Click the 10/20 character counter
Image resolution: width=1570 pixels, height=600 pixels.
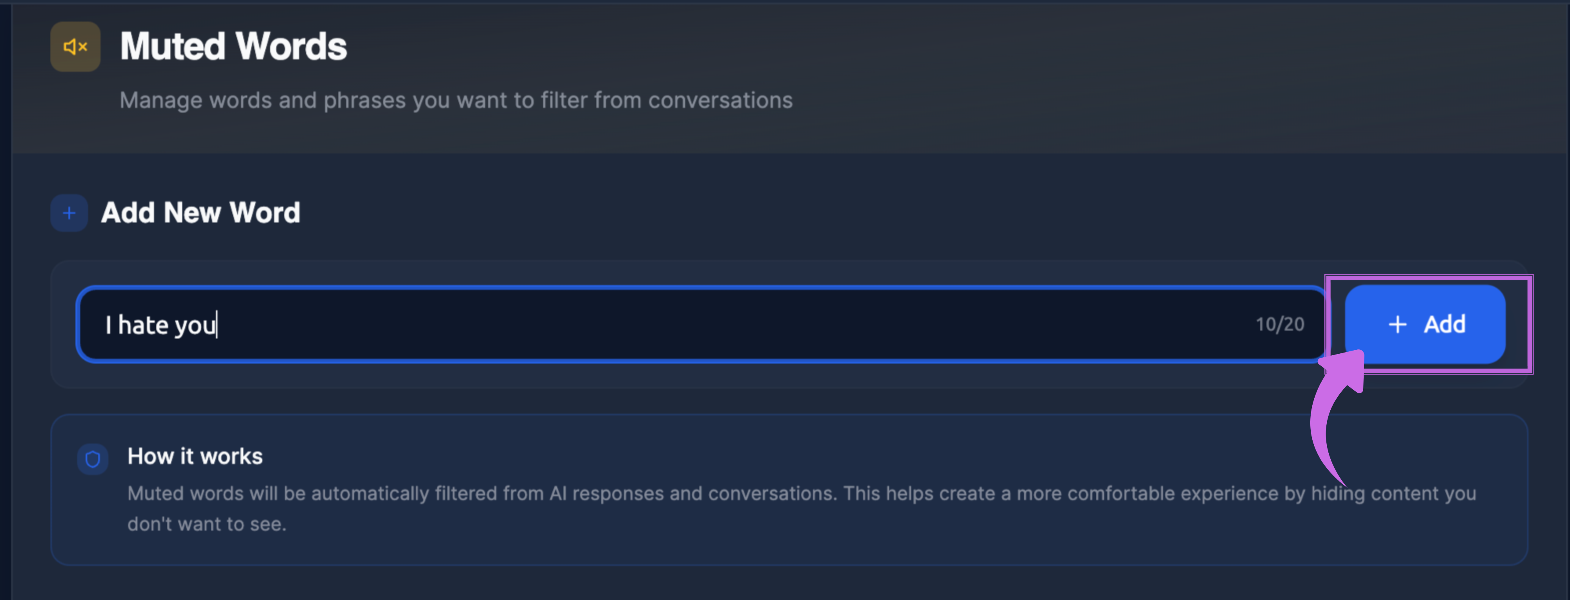click(x=1279, y=325)
